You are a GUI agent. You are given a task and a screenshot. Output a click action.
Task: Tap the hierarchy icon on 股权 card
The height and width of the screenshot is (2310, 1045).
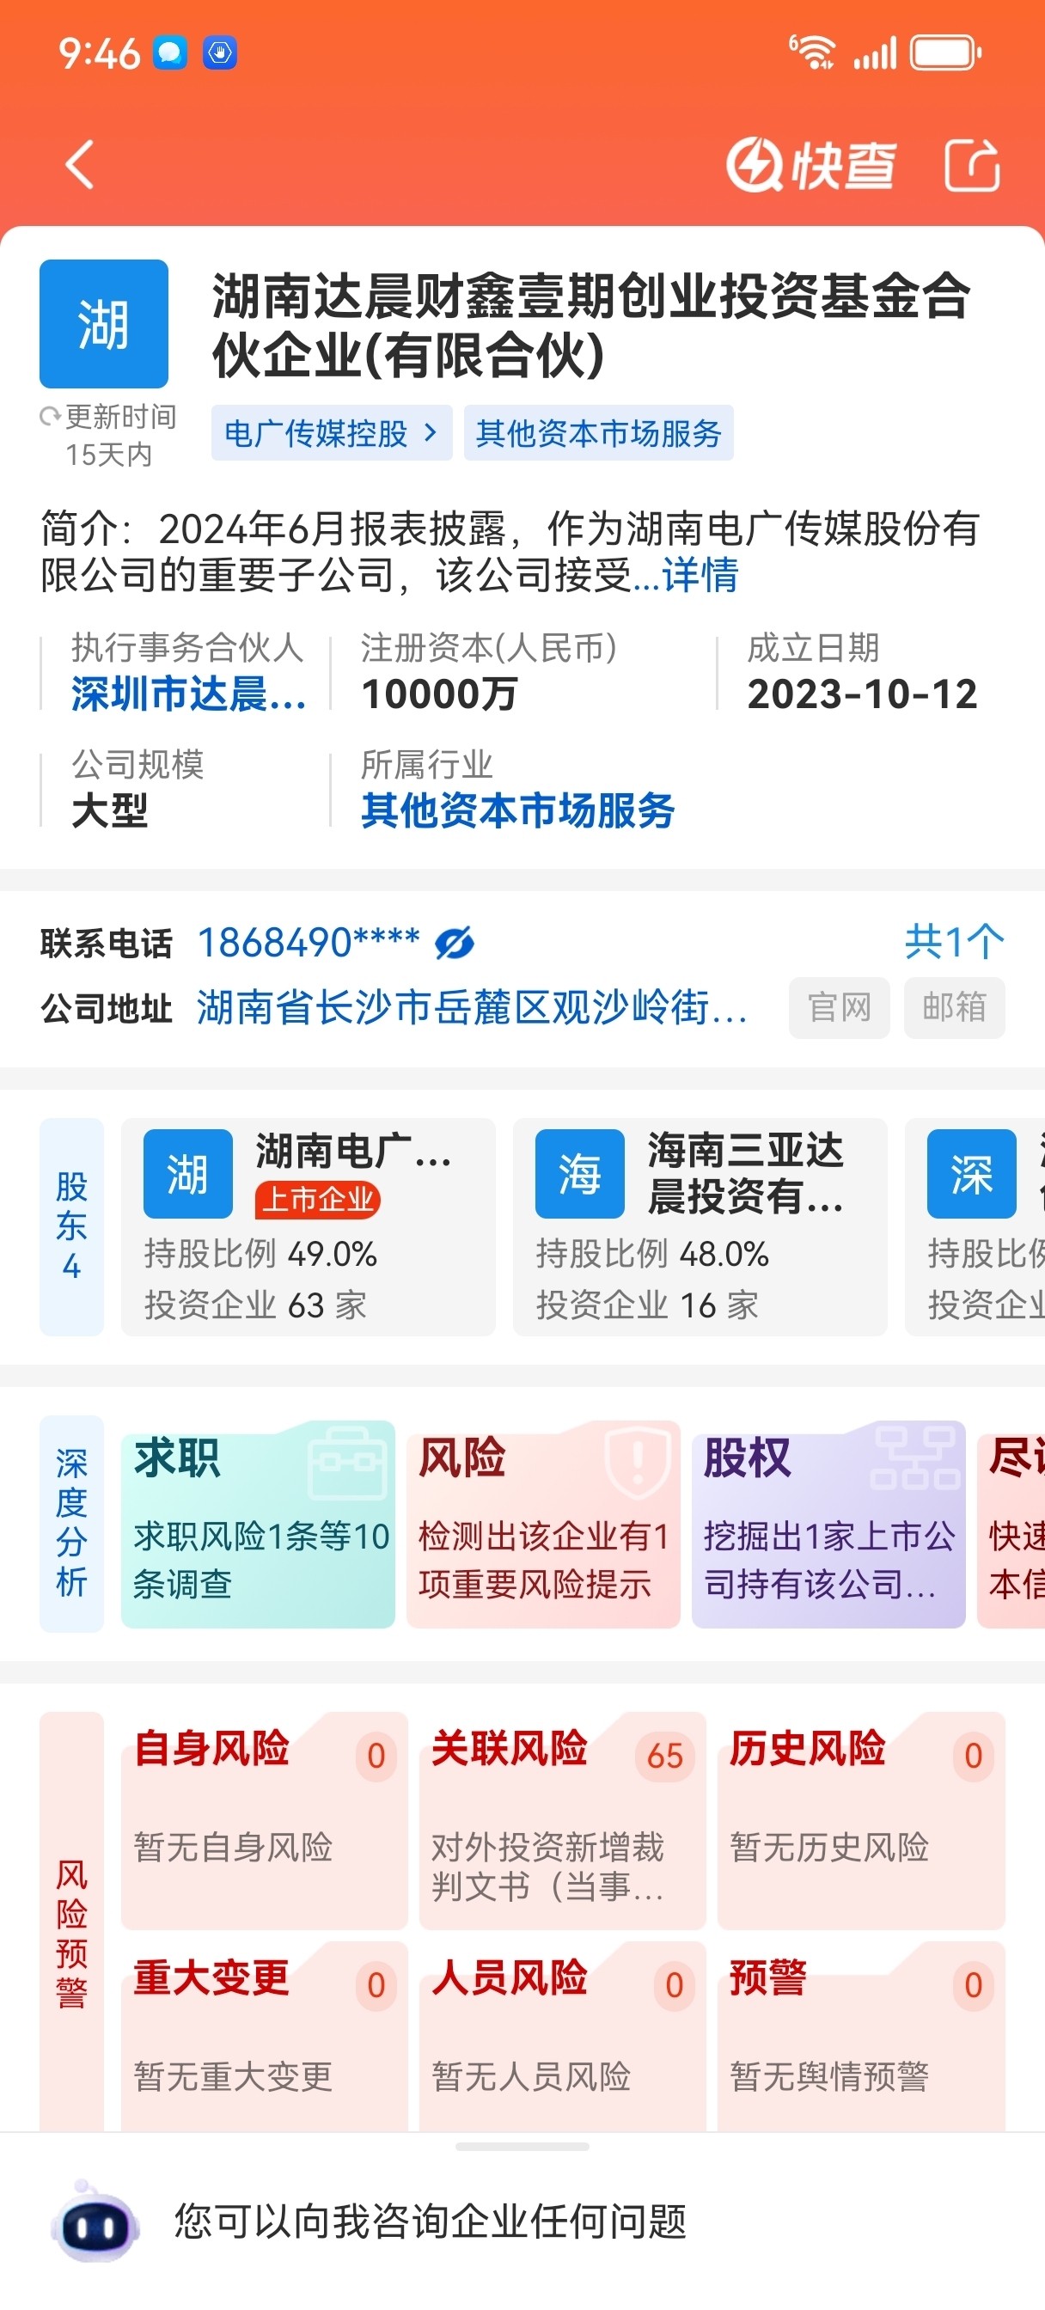pos(914,1459)
